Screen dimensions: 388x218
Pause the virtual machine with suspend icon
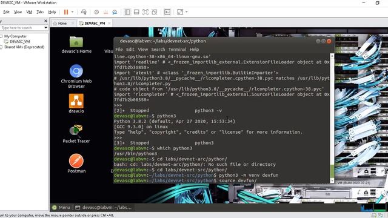point(66,12)
